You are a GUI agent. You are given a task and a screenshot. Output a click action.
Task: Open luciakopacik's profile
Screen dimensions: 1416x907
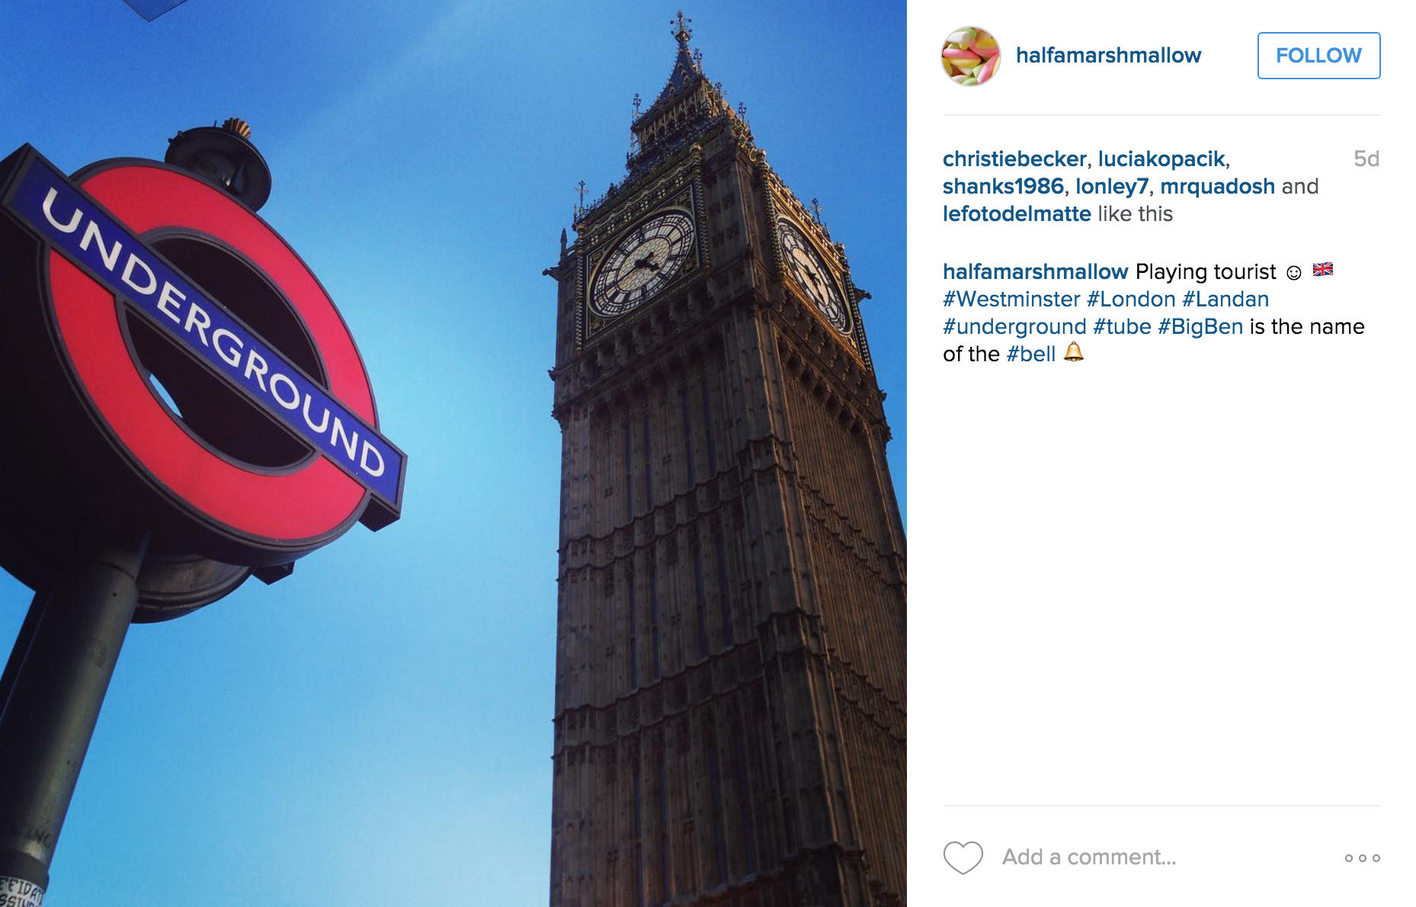click(x=1161, y=159)
